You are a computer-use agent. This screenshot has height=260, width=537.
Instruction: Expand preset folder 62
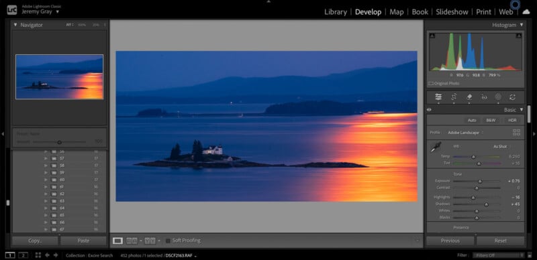(x=46, y=194)
